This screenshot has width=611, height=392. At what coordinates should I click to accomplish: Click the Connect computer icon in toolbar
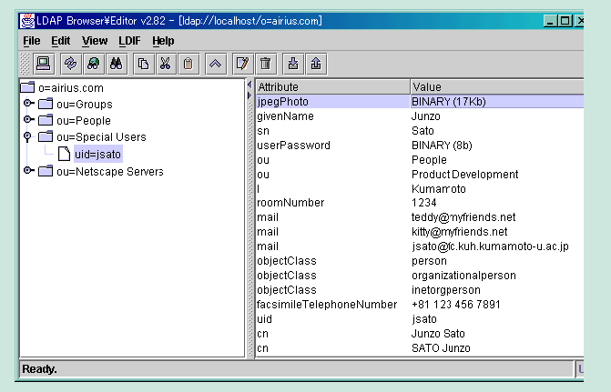[43, 64]
